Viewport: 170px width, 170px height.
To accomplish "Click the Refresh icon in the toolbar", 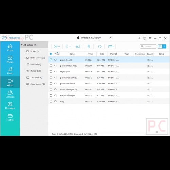I will click(100, 46).
